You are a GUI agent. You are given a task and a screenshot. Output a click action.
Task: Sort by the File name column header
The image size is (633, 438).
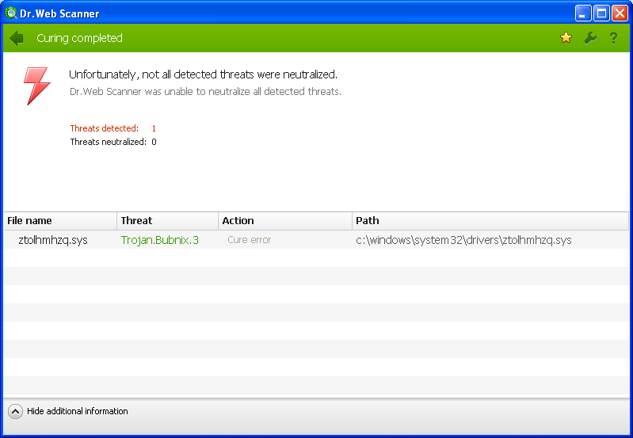click(x=60, y=221)
